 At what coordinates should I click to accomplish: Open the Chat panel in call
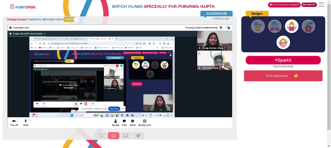click(x=124, y=123)
